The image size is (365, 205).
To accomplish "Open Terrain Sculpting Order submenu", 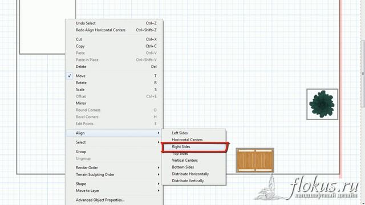I will pos(114,175).
